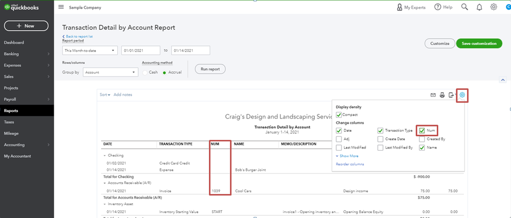Expand Show More columns

pos(347,156)
